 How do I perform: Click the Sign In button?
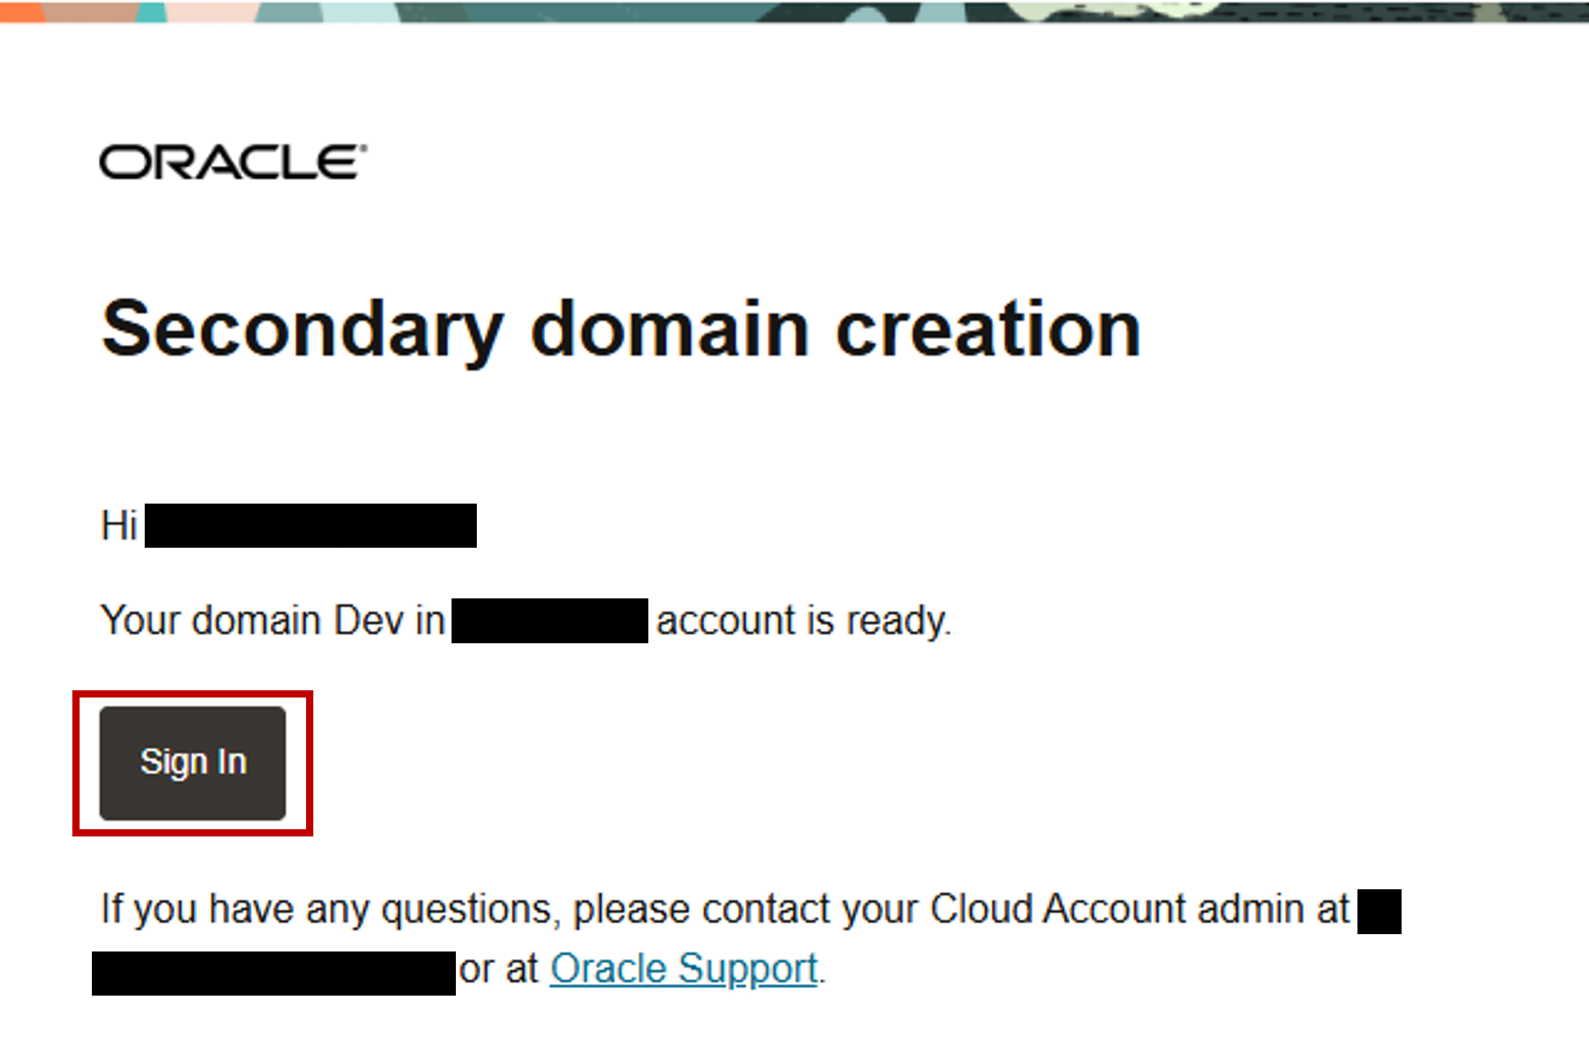[192, 763]
